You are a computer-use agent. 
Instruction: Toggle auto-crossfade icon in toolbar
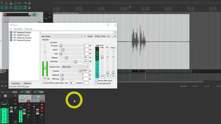[1, 8]
